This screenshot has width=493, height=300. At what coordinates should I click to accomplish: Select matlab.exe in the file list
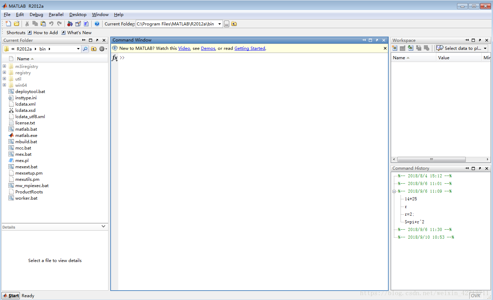[x=26, y=136]
